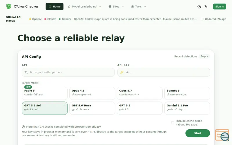Expand the Model Leaderboard dropdown chevron
The height and width of the screenshot is (145, 232).
pos(100,7)
